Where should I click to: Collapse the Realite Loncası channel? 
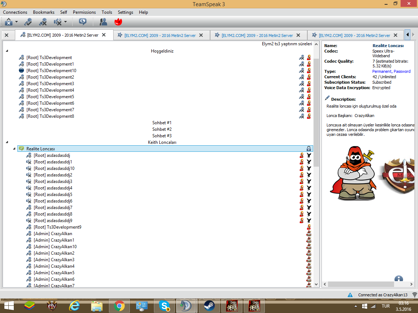[x=14, y=149]
